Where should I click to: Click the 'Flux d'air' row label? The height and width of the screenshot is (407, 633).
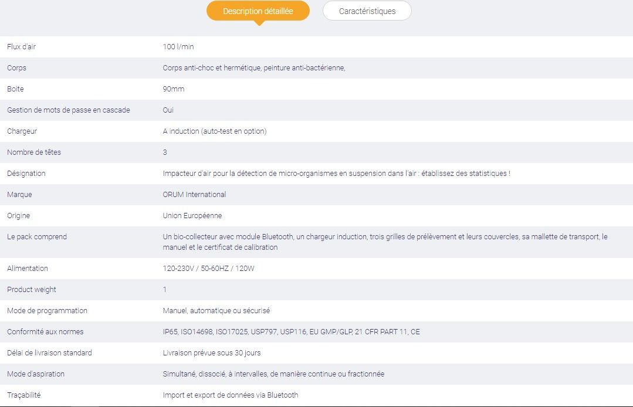click(21, 47)
